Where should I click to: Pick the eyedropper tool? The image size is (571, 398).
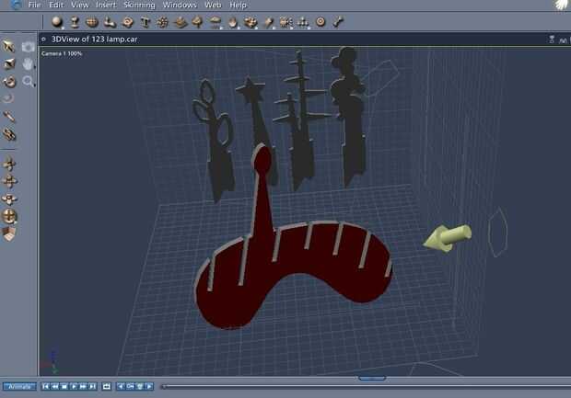click(8, 117)
